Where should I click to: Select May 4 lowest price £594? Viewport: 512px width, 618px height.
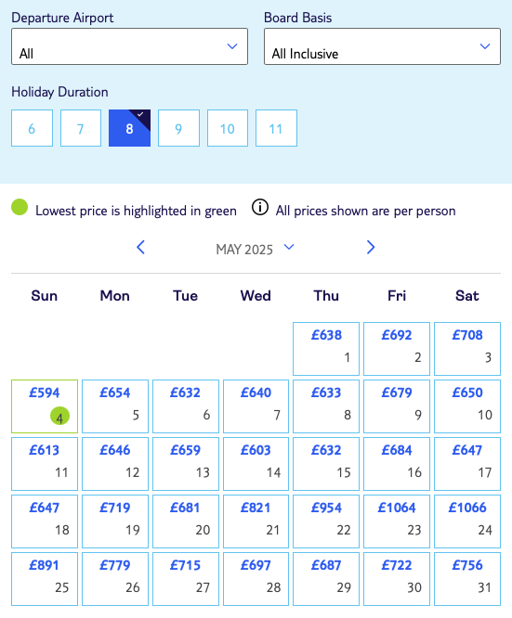(x=45, y=406)
